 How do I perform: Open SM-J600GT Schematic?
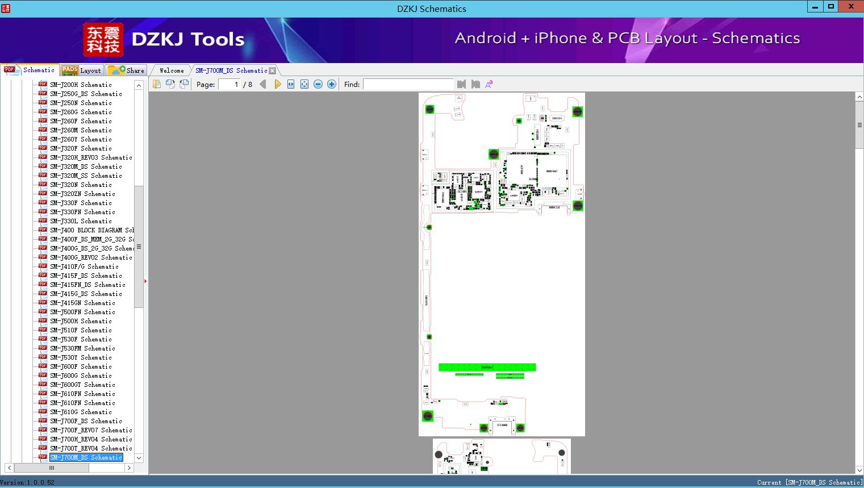[x=82, y=385]
